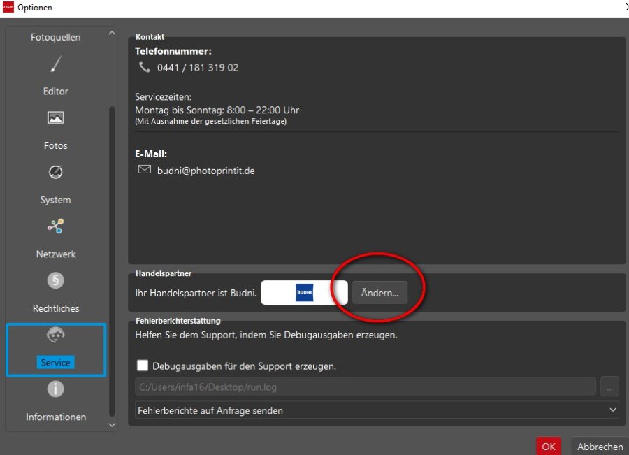
Task: Select the Service label in sidebar
Action: [56, 363]
